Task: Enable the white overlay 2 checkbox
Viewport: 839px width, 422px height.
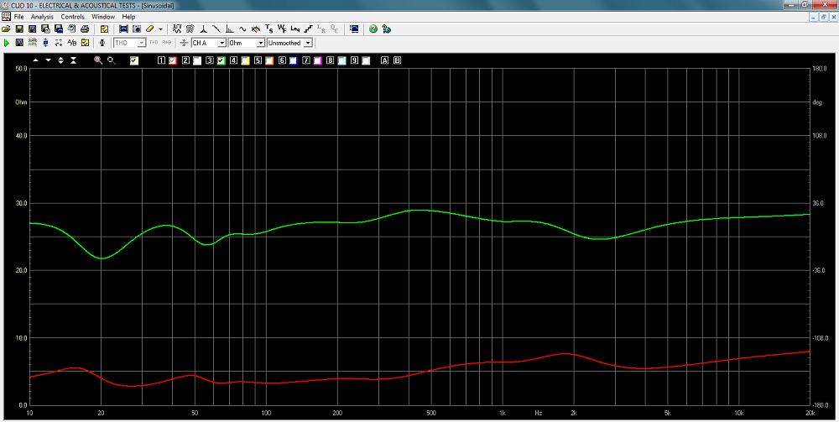Action: coord(197,61)
